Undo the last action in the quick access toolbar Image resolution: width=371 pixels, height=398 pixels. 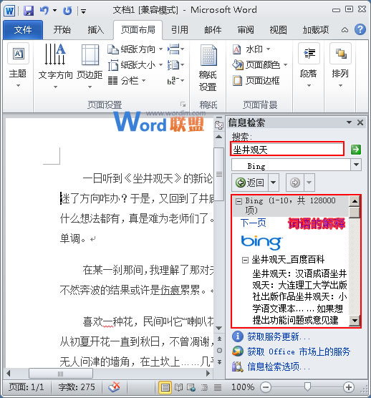pos(44,11)
